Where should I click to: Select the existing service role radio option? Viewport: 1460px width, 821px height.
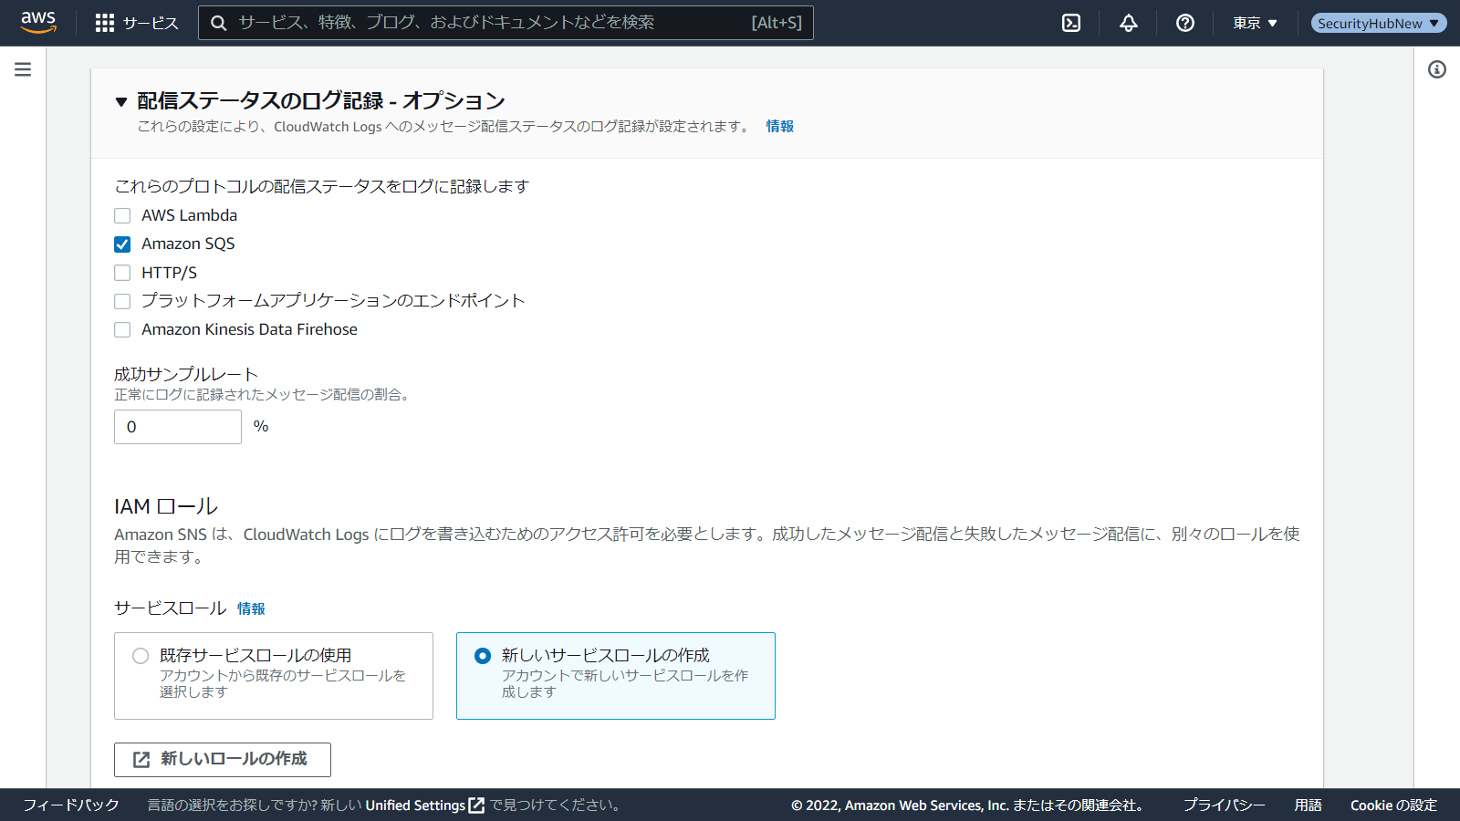pyautogui.click(x=141, y=656)
